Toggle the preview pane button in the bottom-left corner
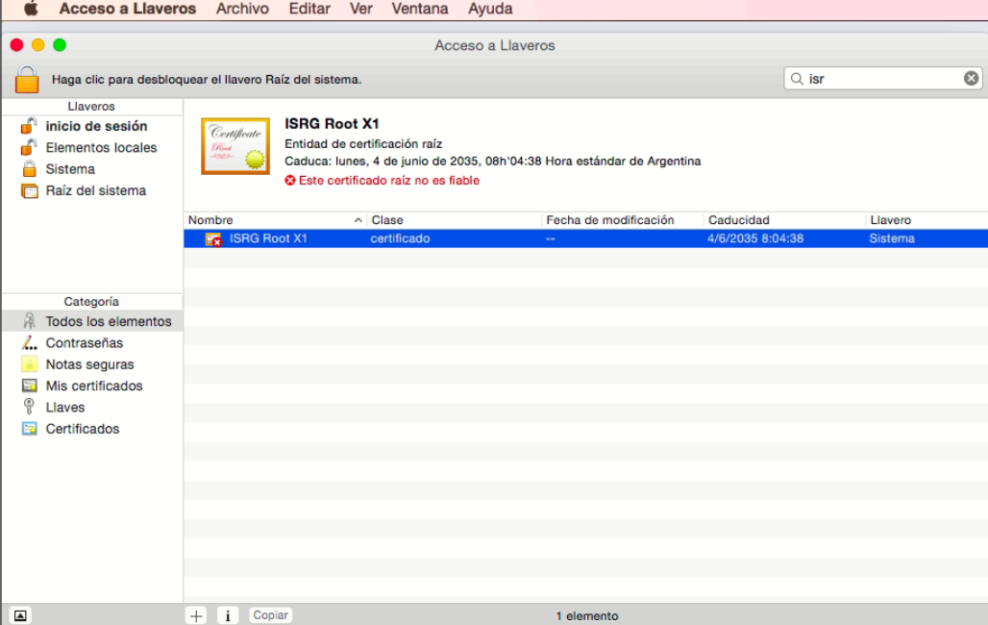The height and width of the screenshot is (625, 988). tap(20, 615)
